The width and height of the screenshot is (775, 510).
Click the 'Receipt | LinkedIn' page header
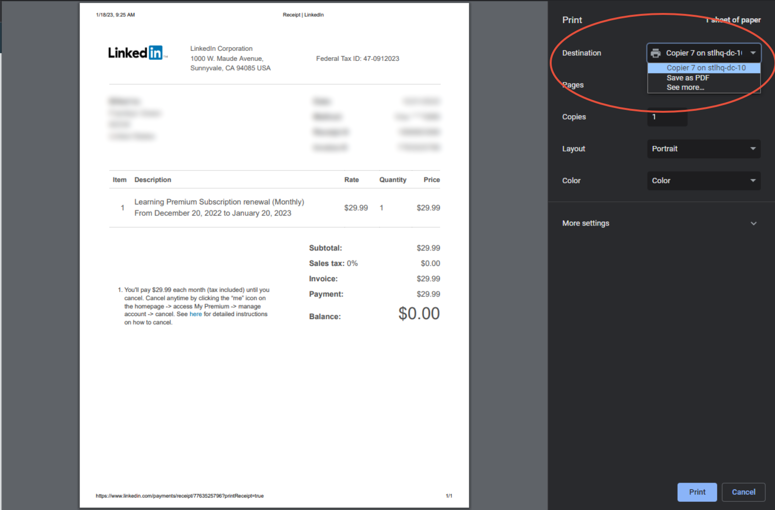[303, 15]
